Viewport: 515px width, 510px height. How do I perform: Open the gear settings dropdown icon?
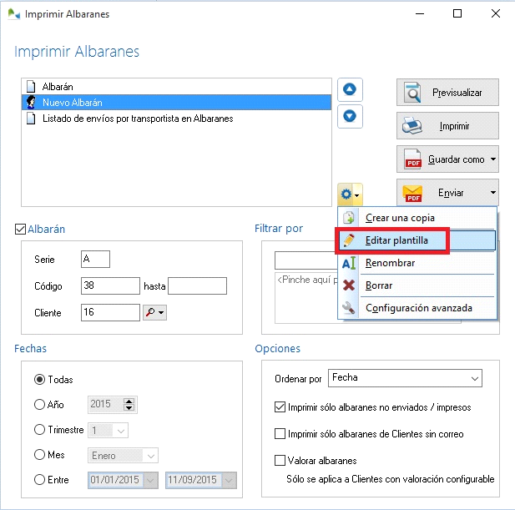tap(350, 195)
